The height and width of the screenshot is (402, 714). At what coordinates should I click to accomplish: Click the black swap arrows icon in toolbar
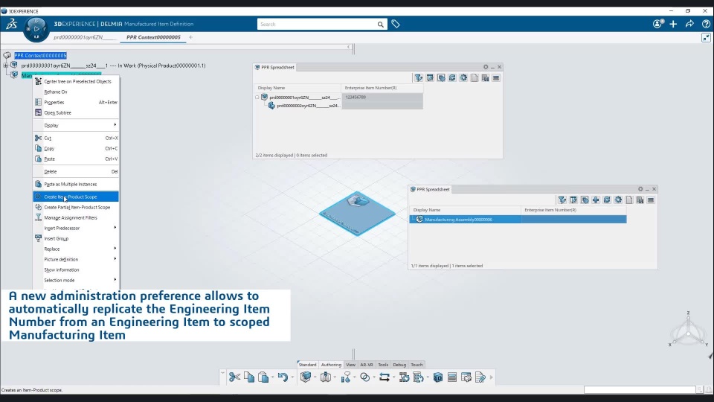385,377
